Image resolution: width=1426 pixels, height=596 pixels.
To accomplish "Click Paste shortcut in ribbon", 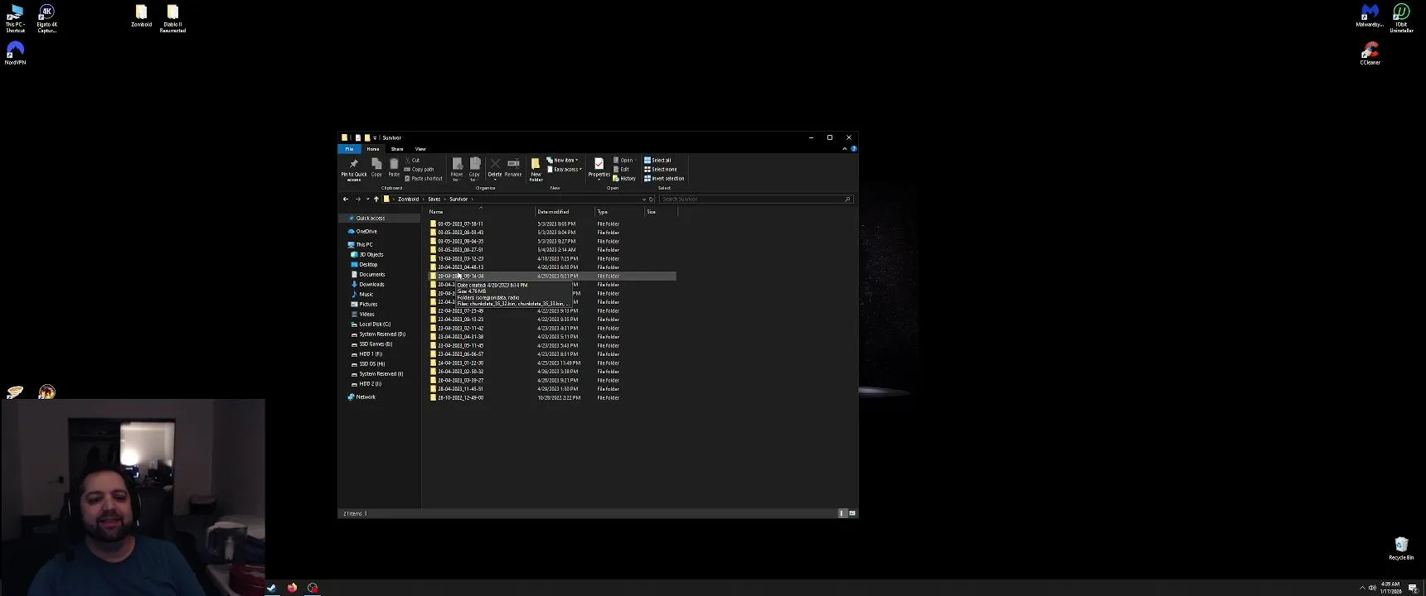I will (424, 179).
